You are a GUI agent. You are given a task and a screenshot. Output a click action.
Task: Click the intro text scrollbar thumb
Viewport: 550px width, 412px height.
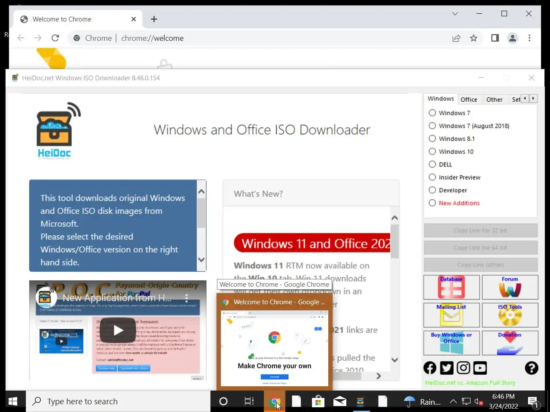tap(201, 213)
